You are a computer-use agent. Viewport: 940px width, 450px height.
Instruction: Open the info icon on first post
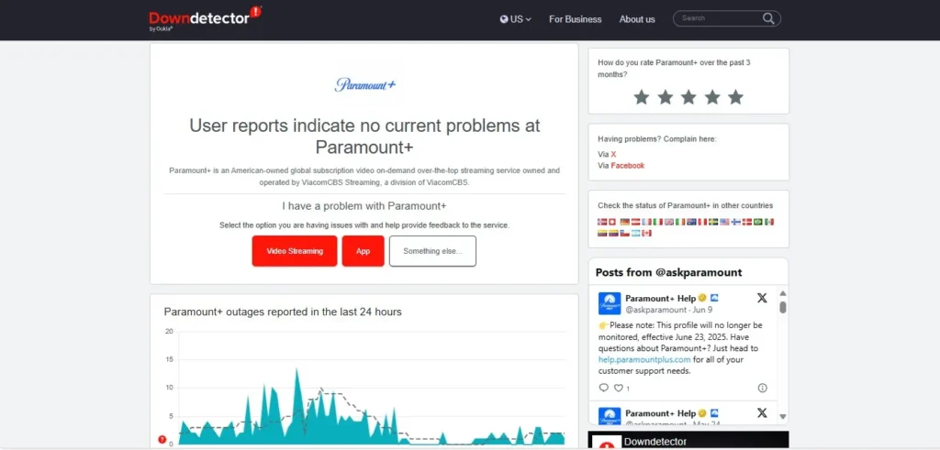click(762, 388)
